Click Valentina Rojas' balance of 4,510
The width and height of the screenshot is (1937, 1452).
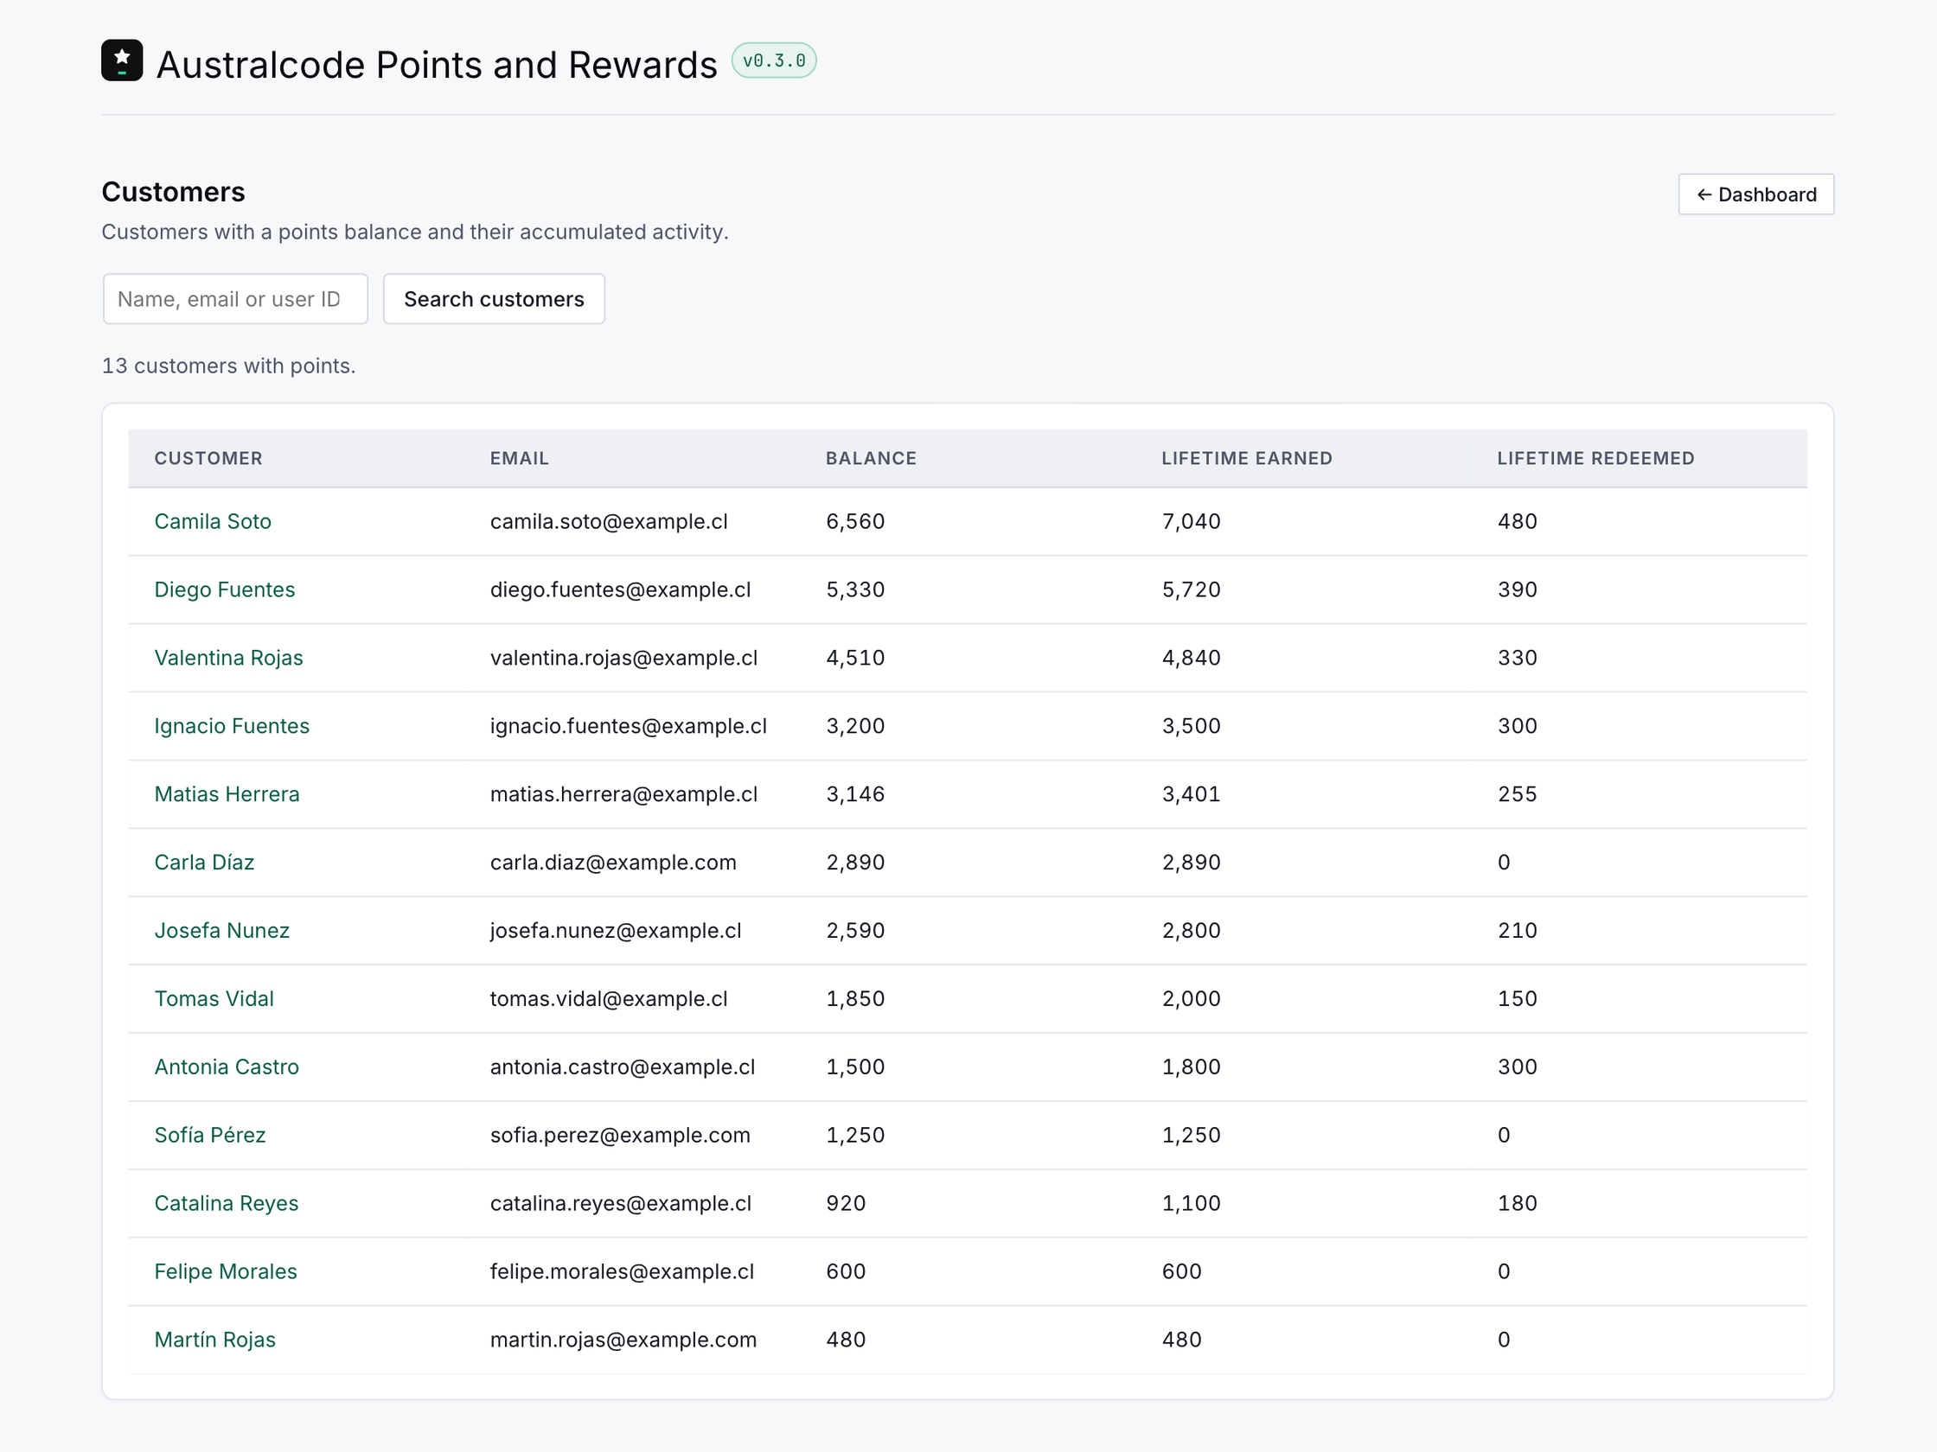click(855, 659)
